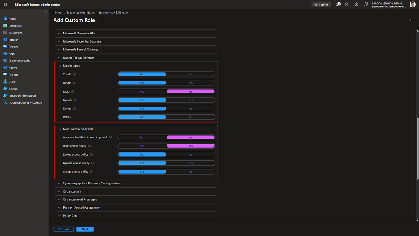This screenshot has height=236, width=419.
Task: Expand Operating System Recovery Configurations section
Action: click(136, 184)
